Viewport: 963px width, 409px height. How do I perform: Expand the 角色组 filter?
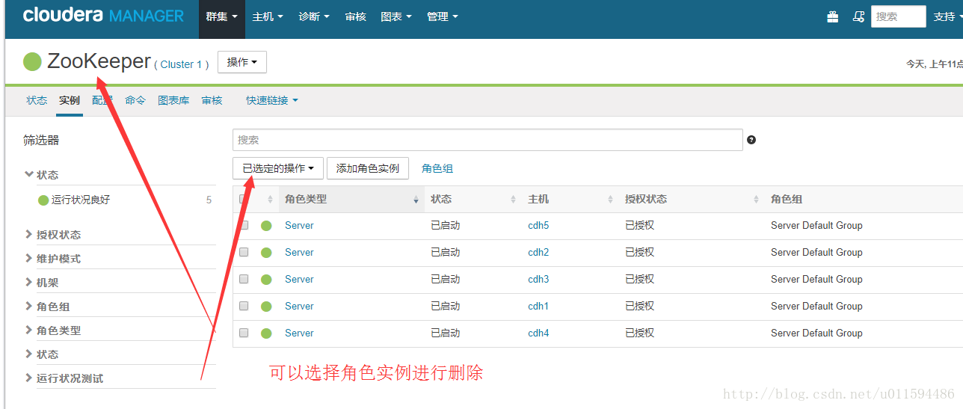(48, 307)
